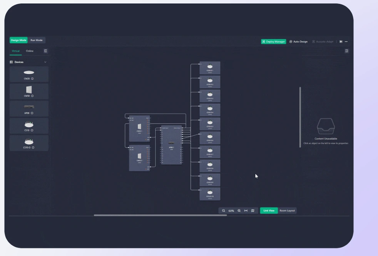
Task: Click the zoom in magnifier icon
Action: 239,211
